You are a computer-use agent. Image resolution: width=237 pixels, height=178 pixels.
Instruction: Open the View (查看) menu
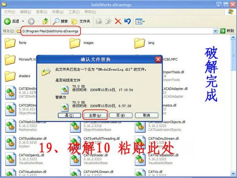pos(41,12)
